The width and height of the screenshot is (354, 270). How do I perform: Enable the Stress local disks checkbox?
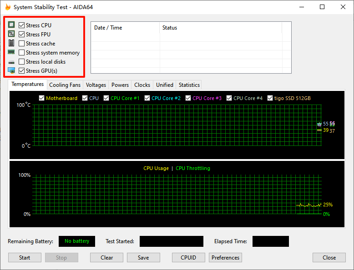pyautogui.click(x=21, y=61)
